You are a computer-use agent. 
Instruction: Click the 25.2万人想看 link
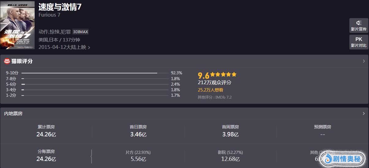(210, 90)
